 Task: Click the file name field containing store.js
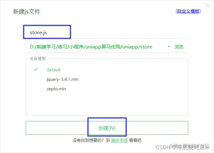[107, 33]
